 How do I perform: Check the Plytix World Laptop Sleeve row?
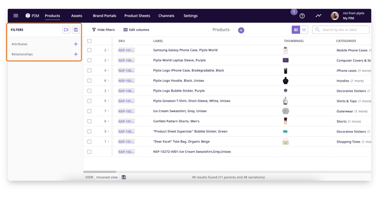[x=89, y=60]
